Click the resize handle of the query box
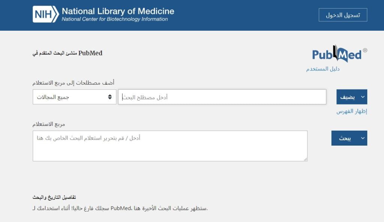This screenshot has height=222, width=384. (305, 159)
